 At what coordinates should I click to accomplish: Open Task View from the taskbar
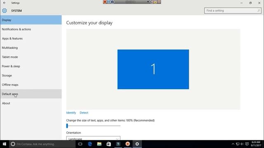pyautogui.click(x=80, y=144)
